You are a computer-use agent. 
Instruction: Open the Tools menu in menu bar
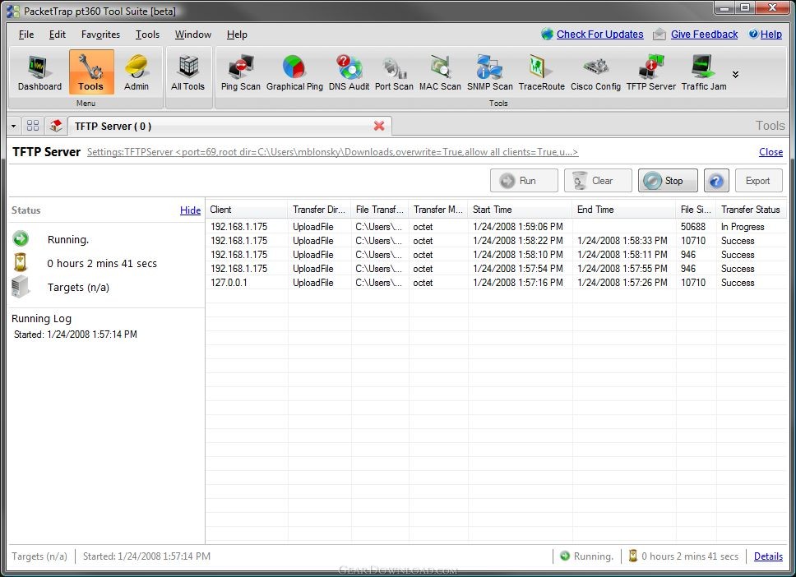point(147,35)
